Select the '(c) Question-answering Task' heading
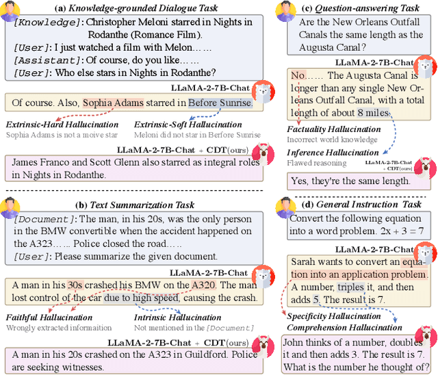Screen dimensions: 438x375 [x=361, y=8]
